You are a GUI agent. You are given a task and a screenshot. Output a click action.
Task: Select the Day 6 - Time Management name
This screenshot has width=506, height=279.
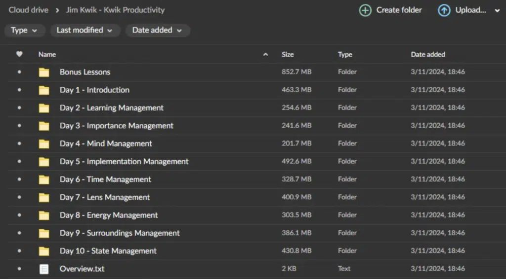(x=105, y=179)
